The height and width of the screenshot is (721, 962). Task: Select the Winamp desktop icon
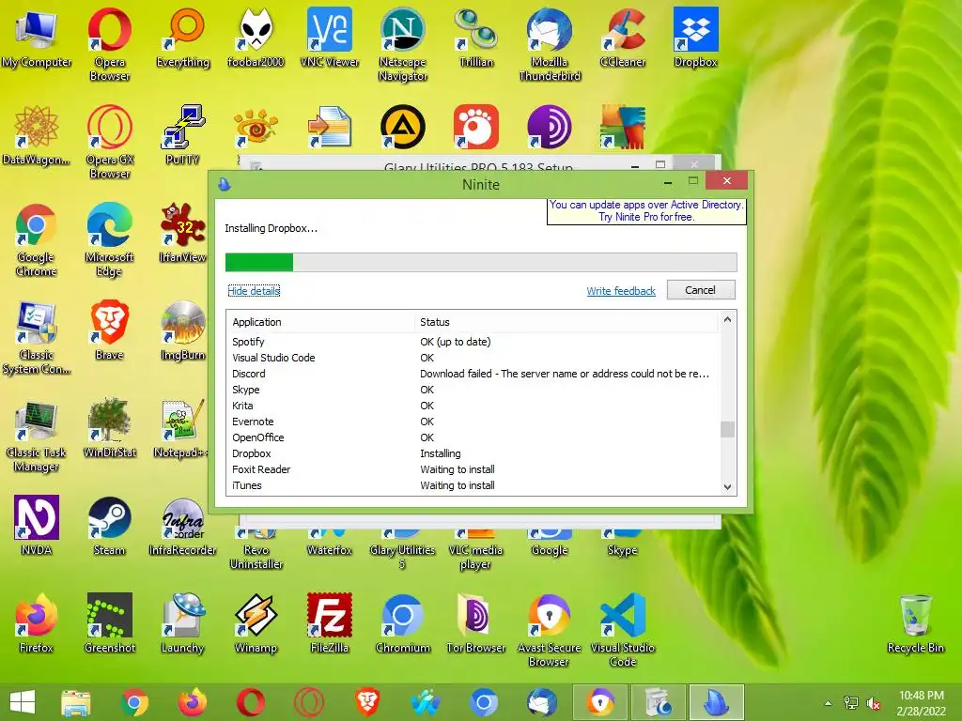click(x=256, y=623)
